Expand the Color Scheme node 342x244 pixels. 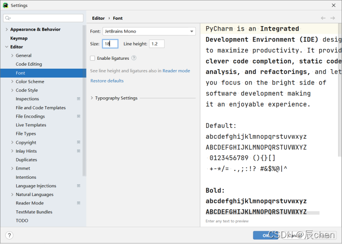click(x=12, y=81)
